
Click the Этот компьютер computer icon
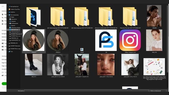tap(10, 15)
